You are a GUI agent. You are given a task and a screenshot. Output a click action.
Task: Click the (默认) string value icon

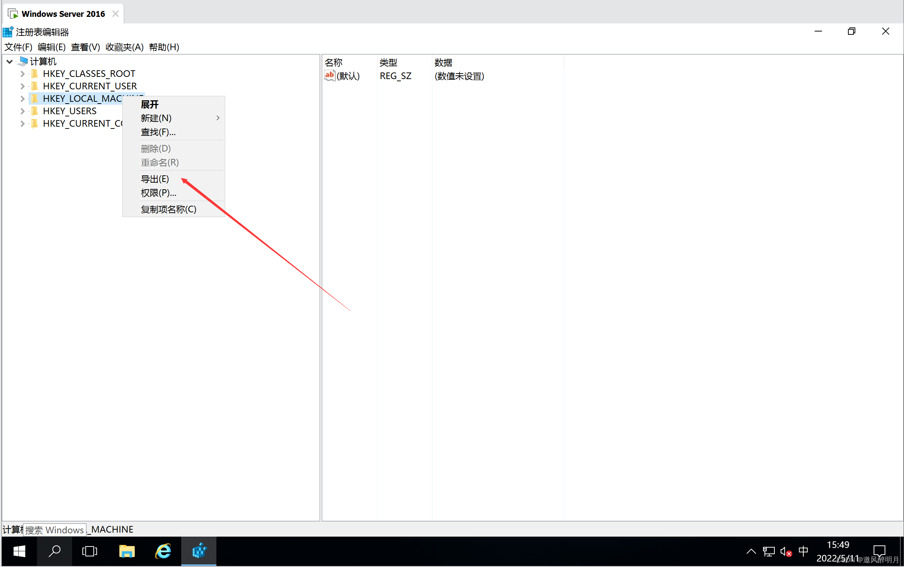(329, 75)
